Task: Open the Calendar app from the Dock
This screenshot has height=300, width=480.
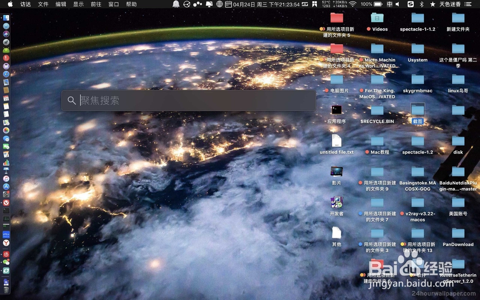Action: 6,98
